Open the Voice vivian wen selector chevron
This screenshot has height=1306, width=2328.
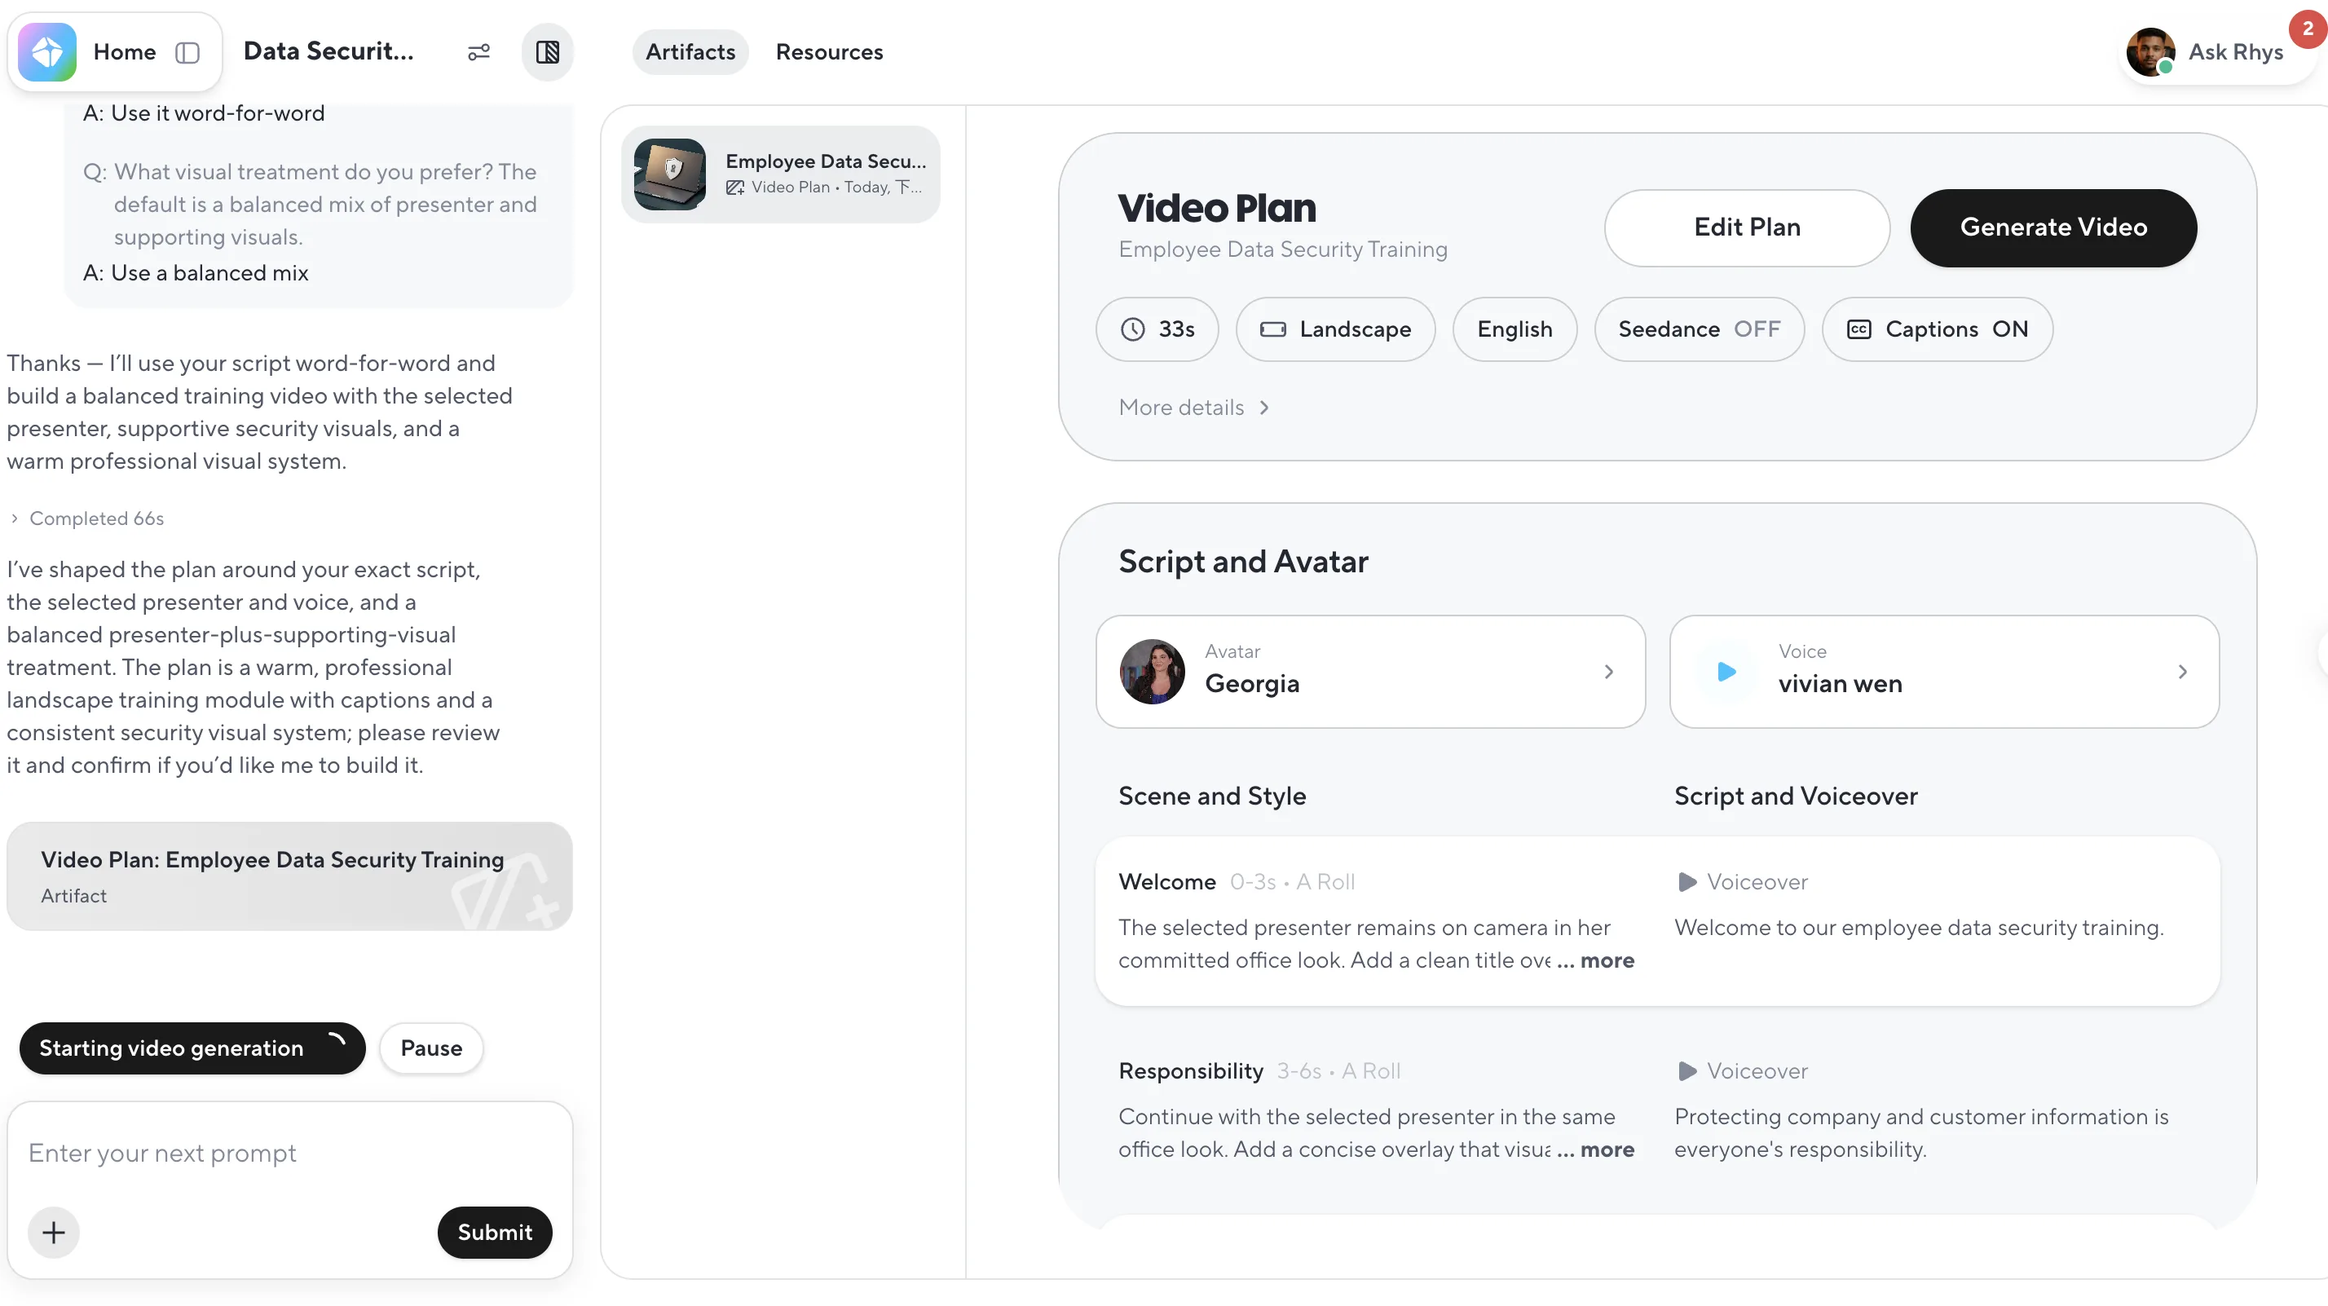[2183, 672]
